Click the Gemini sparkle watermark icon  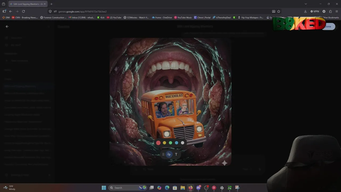coord(225,163)
